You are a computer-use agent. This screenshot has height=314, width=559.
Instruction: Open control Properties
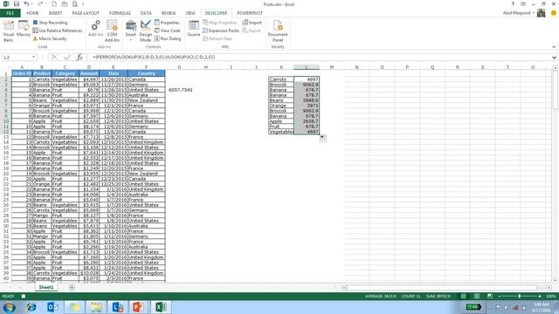pyautogui.click(x=167, y=23)
